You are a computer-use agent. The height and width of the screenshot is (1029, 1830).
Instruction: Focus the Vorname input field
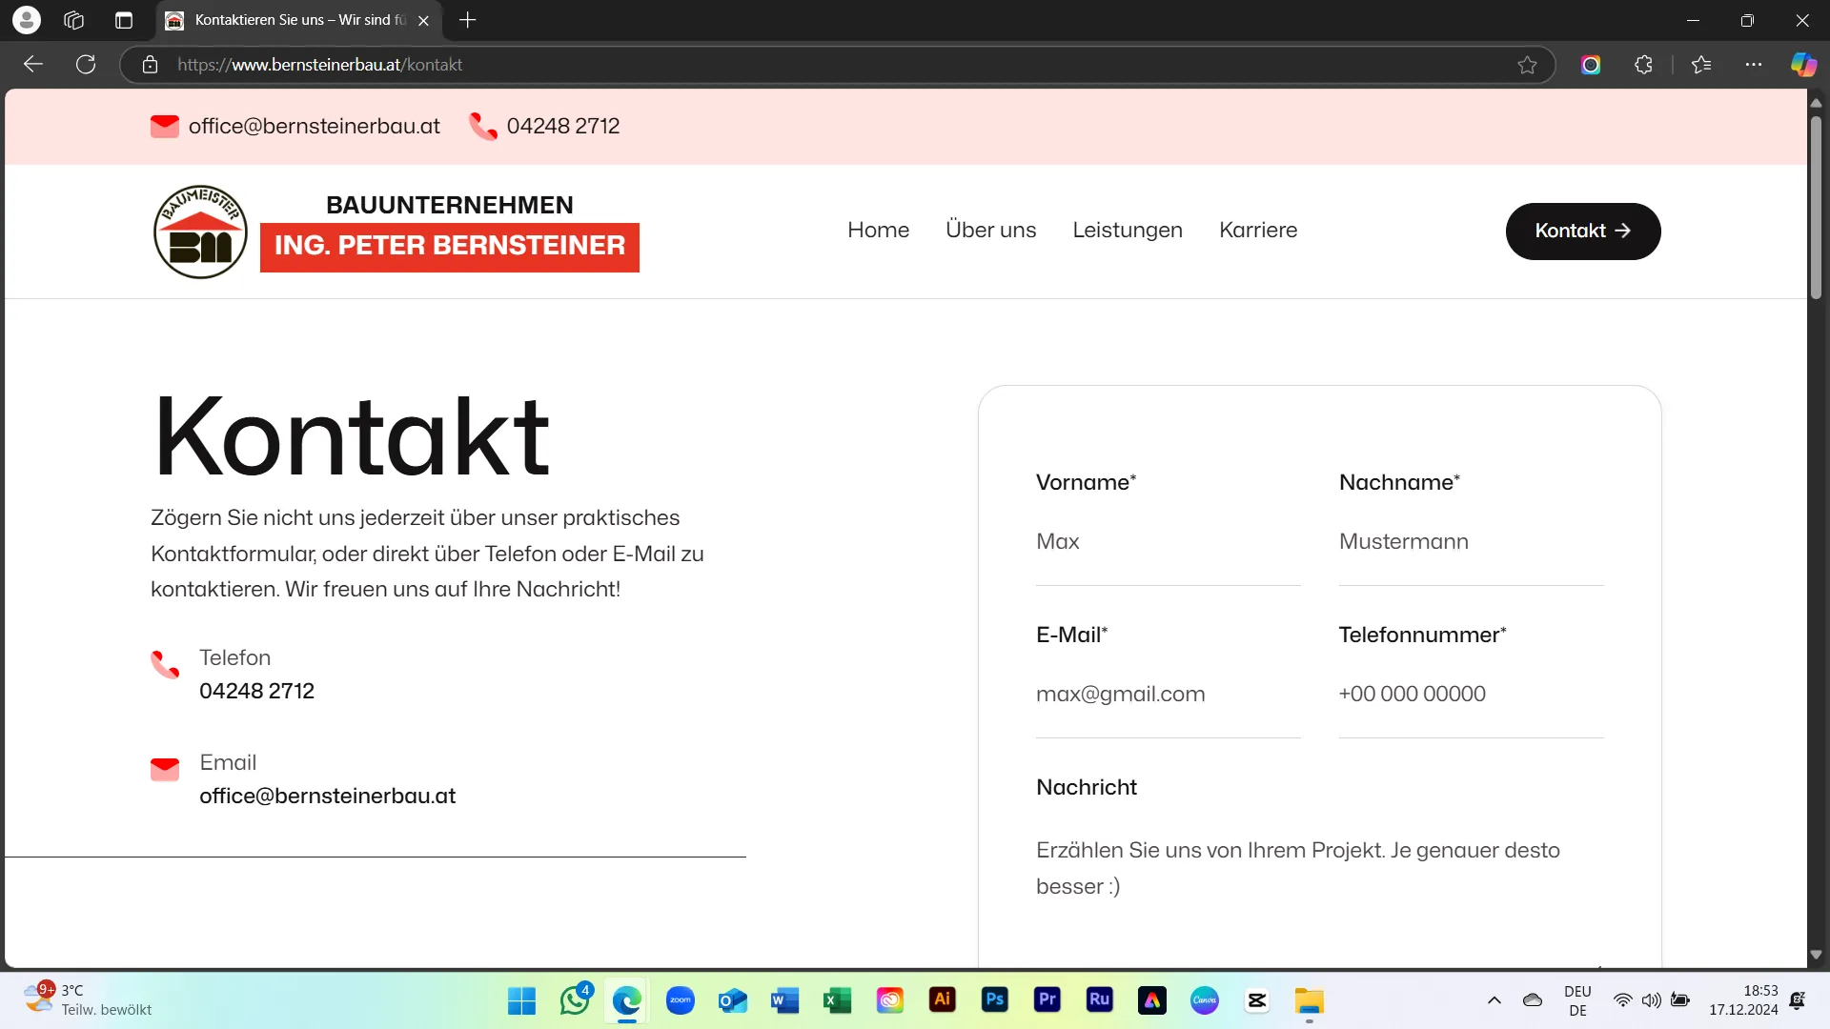pyautogui.click(x=1168, y=542)
